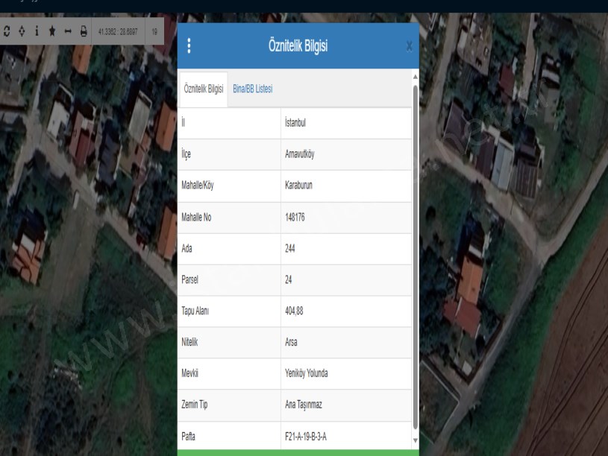
Task: Click the scrollbar down arrow in panel
Action: [x=415, y=440]
